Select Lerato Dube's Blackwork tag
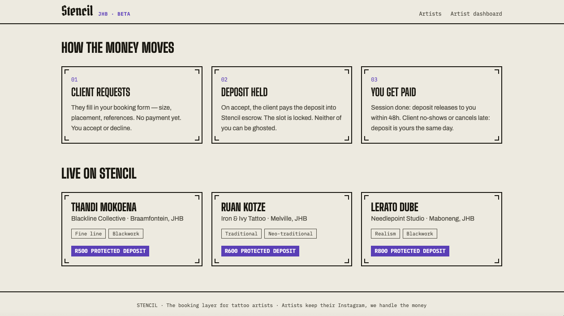 click(420, 234)
